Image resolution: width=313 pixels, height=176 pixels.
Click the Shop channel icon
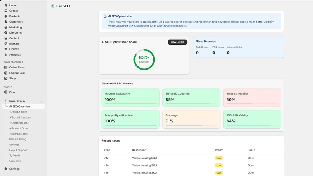point(6,79)
